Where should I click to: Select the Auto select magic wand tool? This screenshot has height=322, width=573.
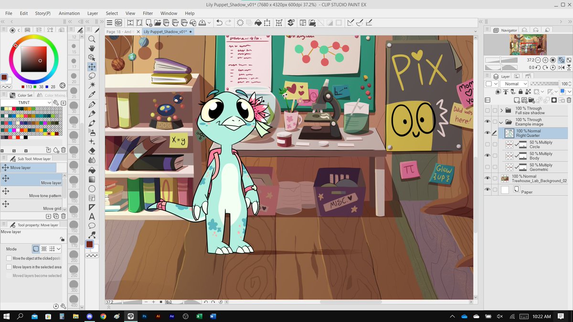[x=92, y=85]
